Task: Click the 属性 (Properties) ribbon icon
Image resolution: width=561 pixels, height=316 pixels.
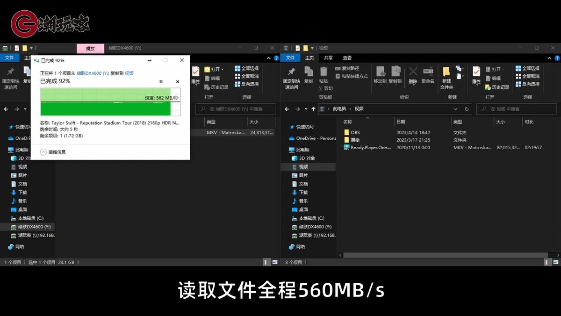Action: (x=475, y=73)
